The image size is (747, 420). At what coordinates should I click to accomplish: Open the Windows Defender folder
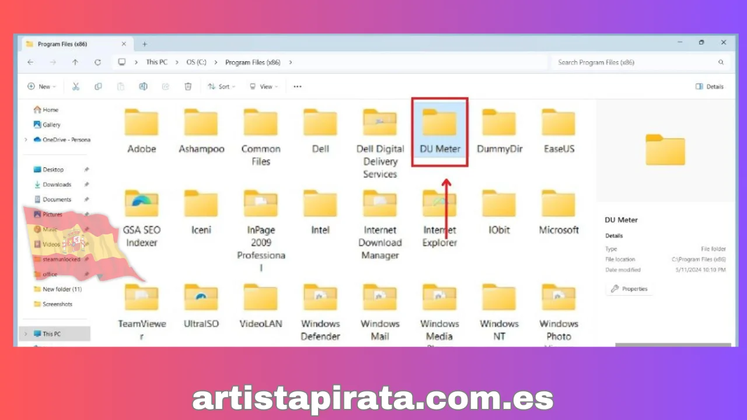320,312
